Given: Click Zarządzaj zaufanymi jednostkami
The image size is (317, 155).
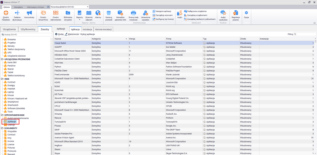Looking at the screenshot, I should click(200, 19).
